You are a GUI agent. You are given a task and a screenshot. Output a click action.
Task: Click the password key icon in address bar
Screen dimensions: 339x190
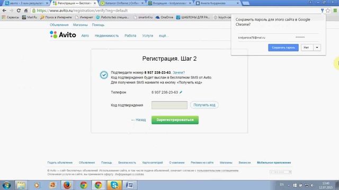(322, 11)
